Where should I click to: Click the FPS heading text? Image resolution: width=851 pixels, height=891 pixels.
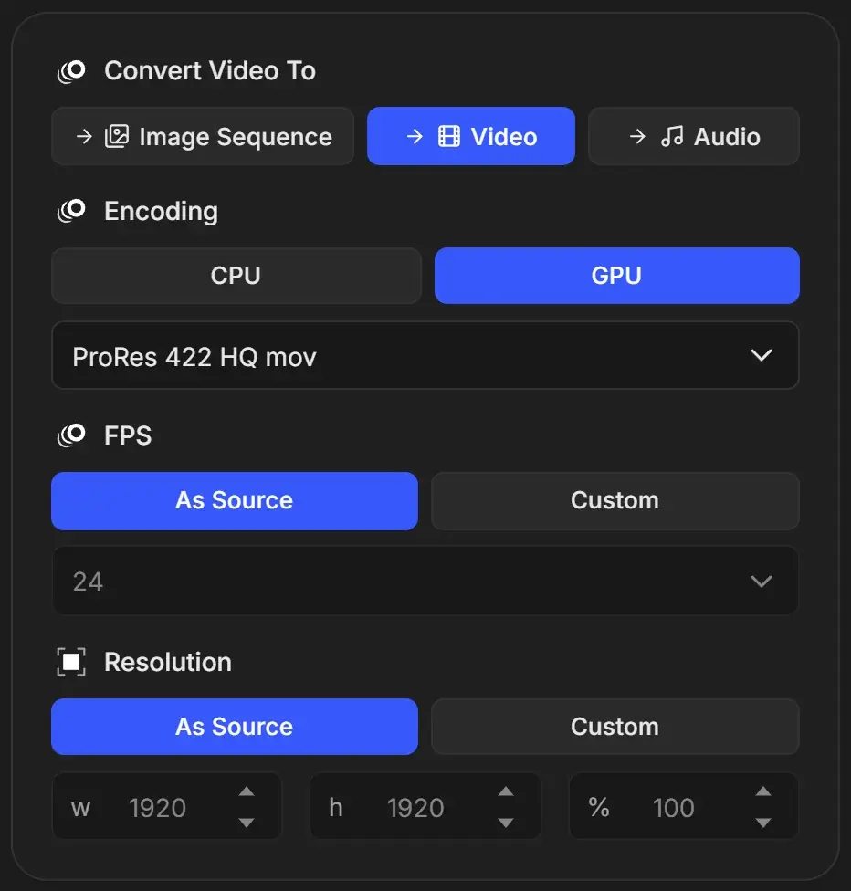[x=128, y=435]
